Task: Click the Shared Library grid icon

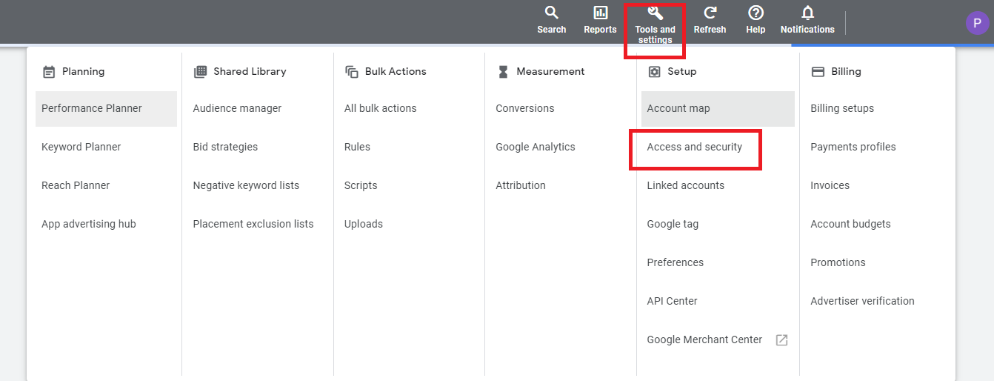Action: (200, 72)
